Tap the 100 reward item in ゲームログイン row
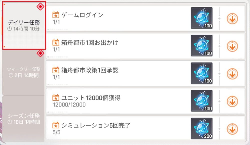Image resolution: width=250 pixels, height=145 pixels. [202, 18]
